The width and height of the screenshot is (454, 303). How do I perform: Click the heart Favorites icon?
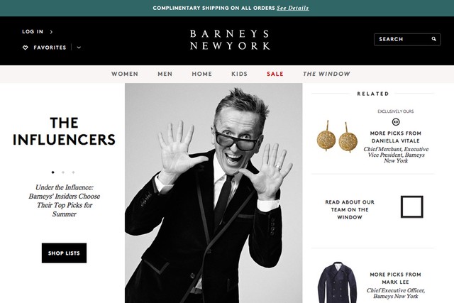pos(26,48)
